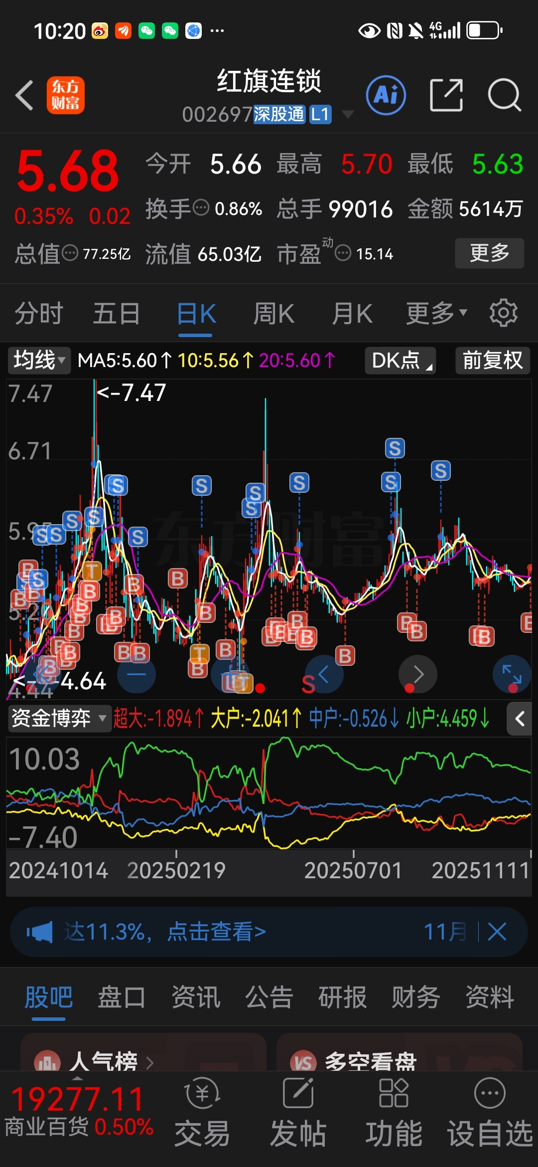Image resolution: width=538 pixels, height=1167 pixels.
Task: Open the 公告 tab
Action: coord(269,997)
